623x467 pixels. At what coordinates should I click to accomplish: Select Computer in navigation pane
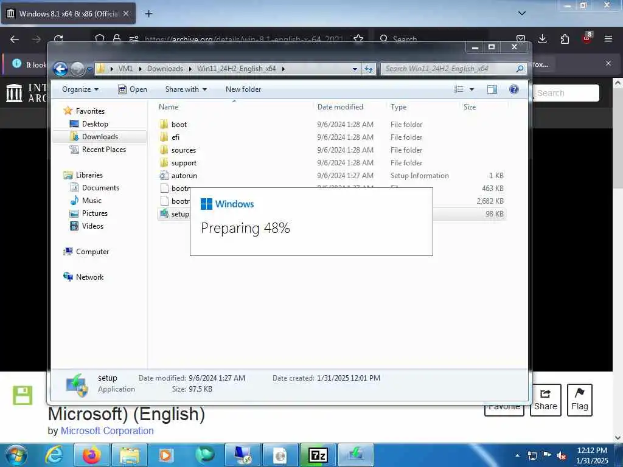(x=92, y=251)
